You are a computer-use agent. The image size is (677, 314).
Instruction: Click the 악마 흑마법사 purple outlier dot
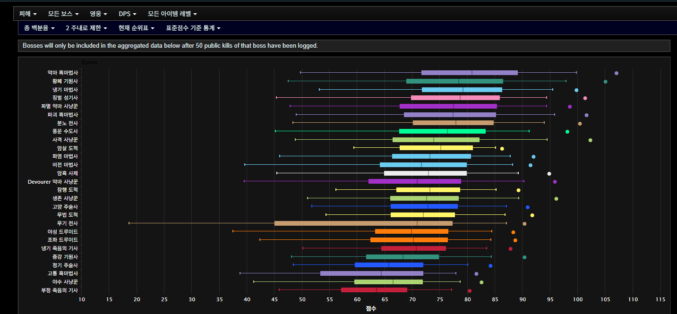[616, 73]
